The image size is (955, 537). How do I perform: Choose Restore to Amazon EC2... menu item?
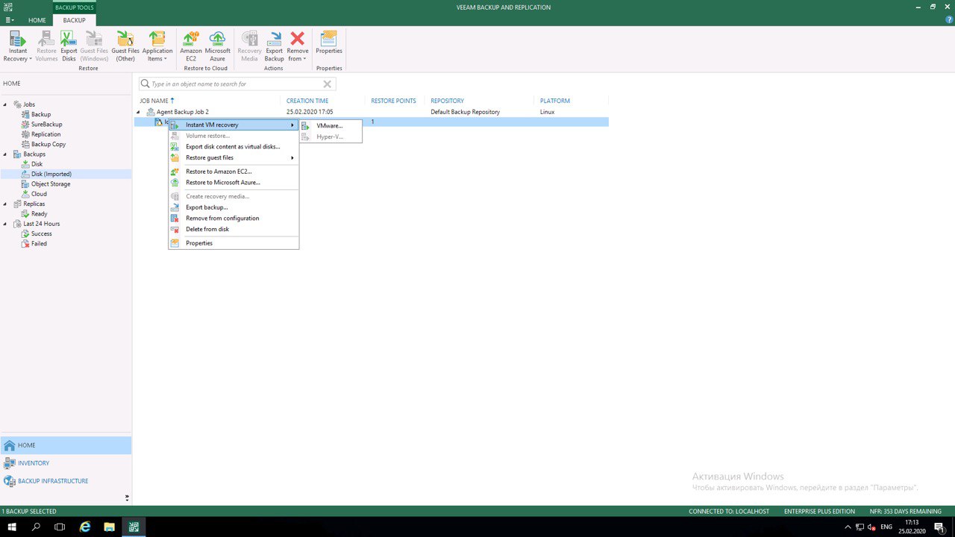point(234,172)
